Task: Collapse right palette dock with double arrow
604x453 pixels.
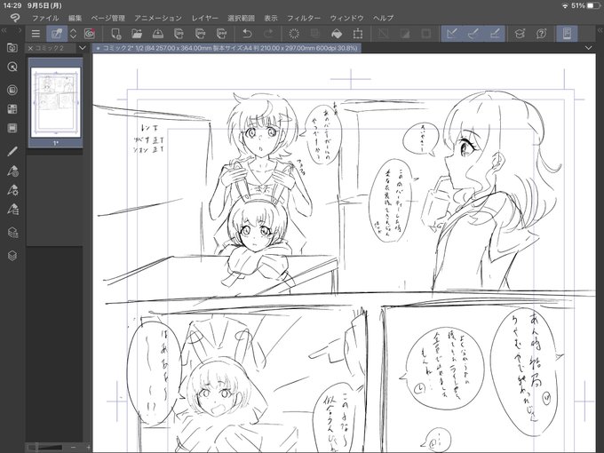Action: click(600, 30)
